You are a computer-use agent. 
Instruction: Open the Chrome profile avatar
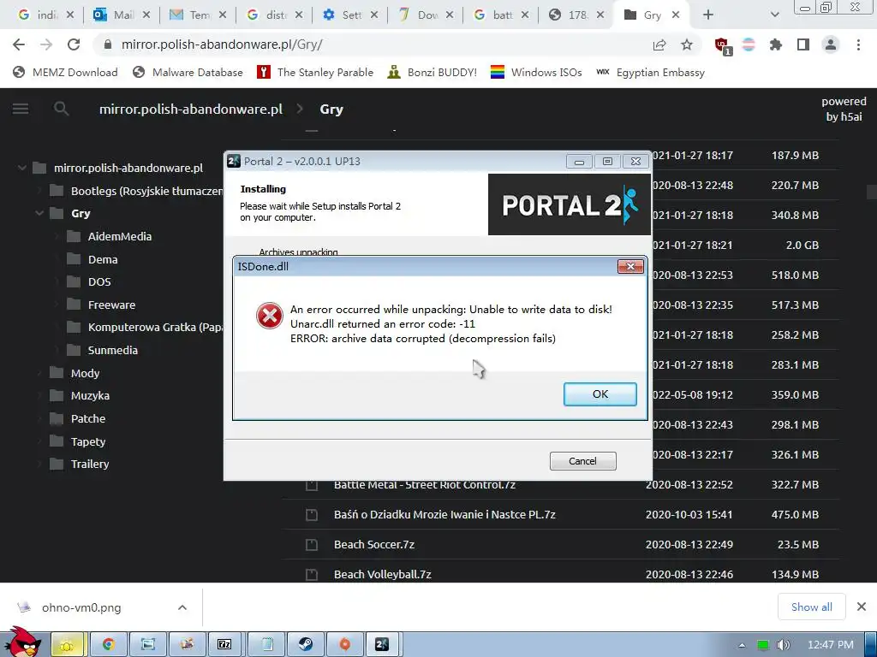(x=831, y=44)
